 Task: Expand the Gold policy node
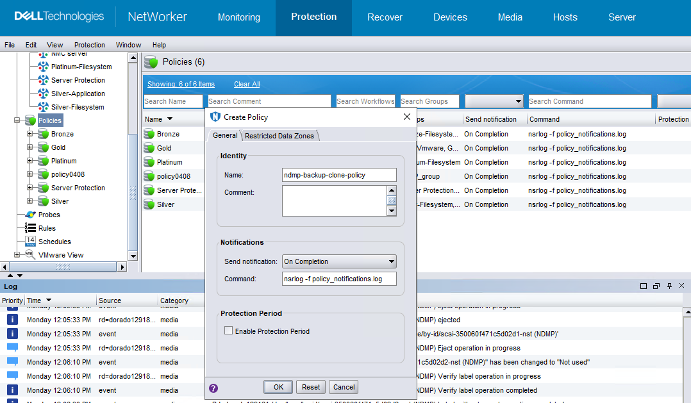click(30, 147)
